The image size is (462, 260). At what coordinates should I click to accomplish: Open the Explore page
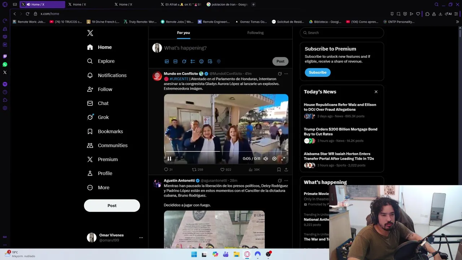[x=101, y=61]
